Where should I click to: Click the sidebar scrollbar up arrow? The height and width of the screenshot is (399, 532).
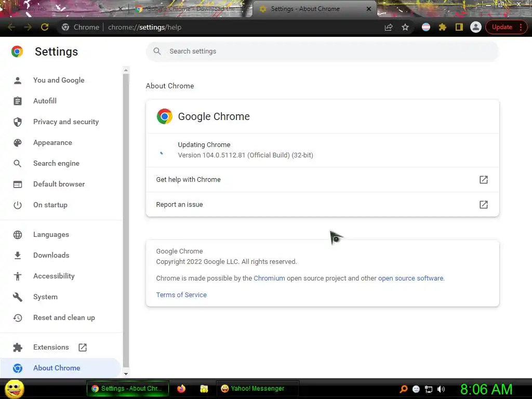(x=126, y=70)
